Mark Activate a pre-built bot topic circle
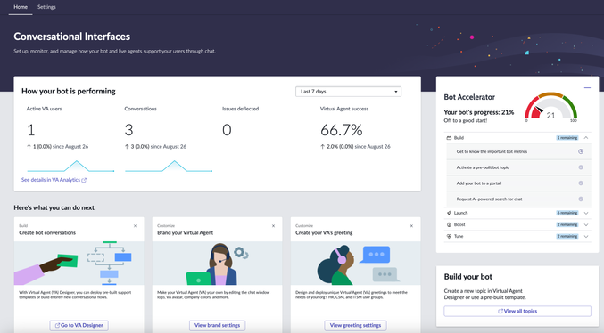Viewport: 604px width, 333px height. pos(581,167)
